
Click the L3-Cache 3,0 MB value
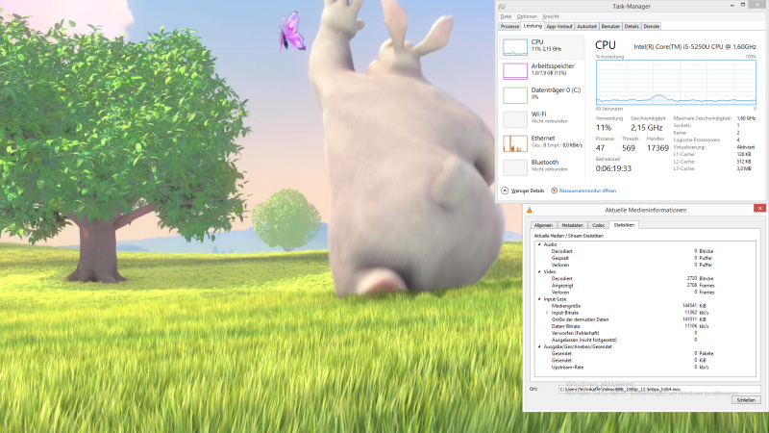click(743, 168)
